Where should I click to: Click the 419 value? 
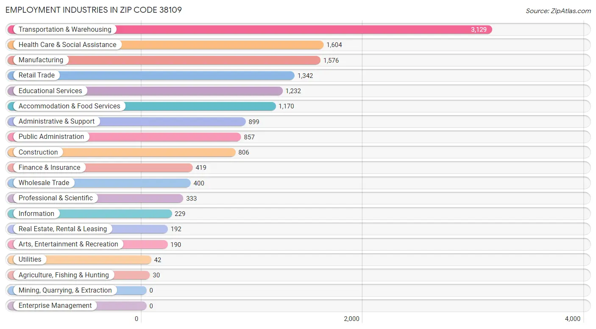[201, 168]
